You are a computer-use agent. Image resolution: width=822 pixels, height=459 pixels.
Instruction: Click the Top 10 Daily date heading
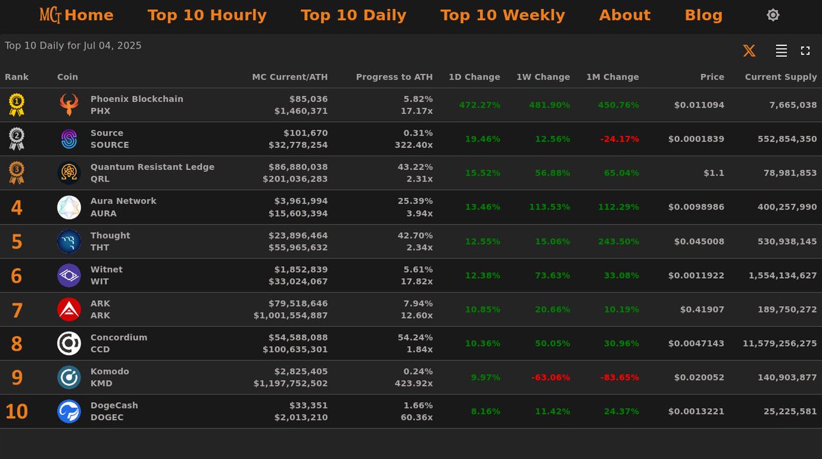pos(73,46)
